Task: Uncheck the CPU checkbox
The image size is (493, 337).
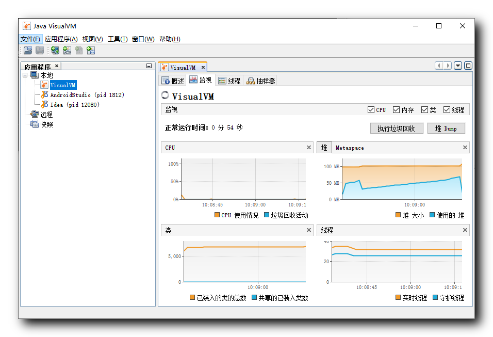Action: (x=371, y=109)
